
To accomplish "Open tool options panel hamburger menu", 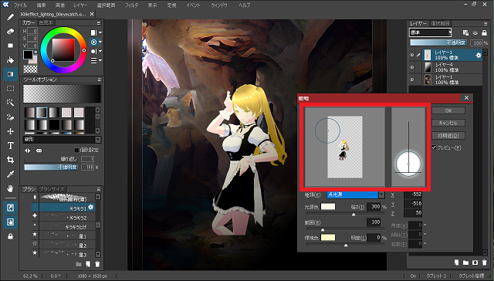I will click(x=99, y=80).
